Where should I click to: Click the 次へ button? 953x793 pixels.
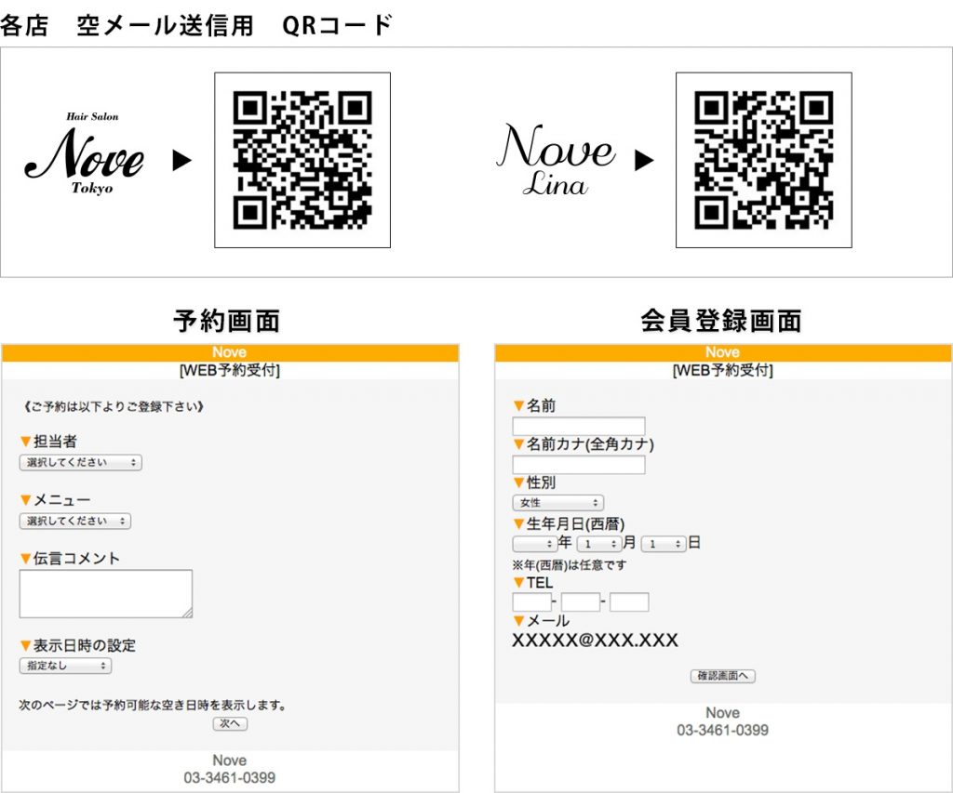pyautogui.click(x=230, y=723)
